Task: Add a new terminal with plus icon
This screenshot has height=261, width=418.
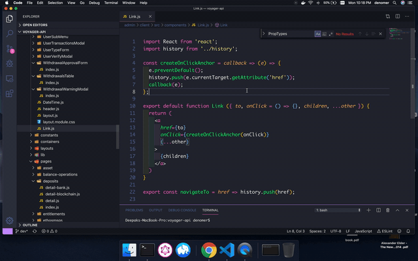Action: pos(368,210)
